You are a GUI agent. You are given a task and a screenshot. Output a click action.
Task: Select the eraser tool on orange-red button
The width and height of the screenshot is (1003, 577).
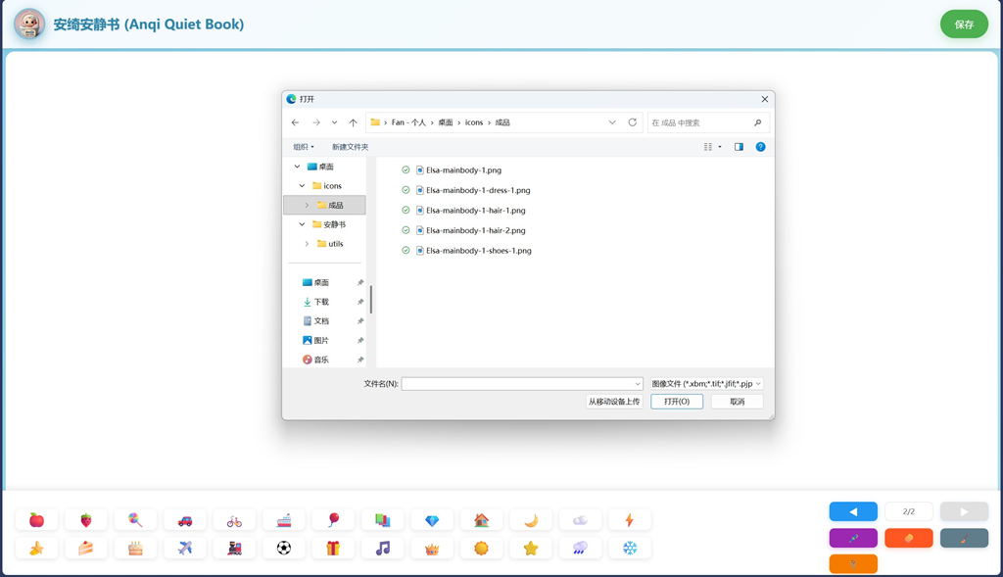click(909, 538)
